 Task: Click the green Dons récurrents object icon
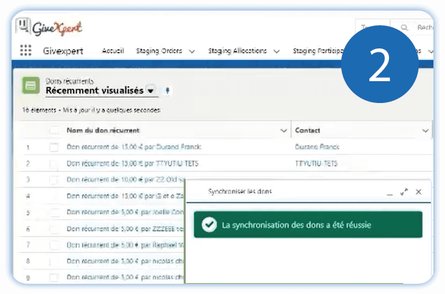tap(31, 85)
